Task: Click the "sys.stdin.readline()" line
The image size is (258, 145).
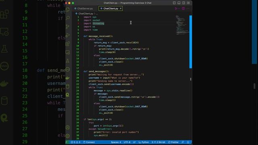Action: click(113, 91)
